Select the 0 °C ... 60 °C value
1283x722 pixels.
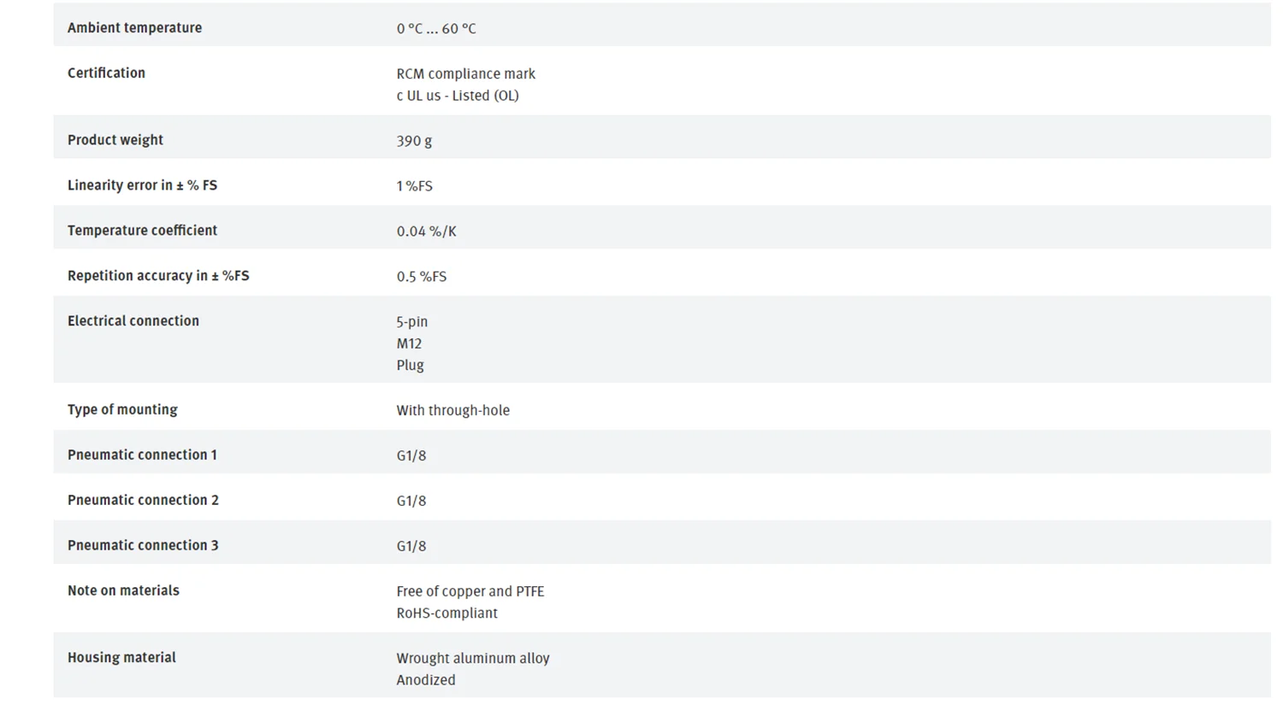[436, 28]
